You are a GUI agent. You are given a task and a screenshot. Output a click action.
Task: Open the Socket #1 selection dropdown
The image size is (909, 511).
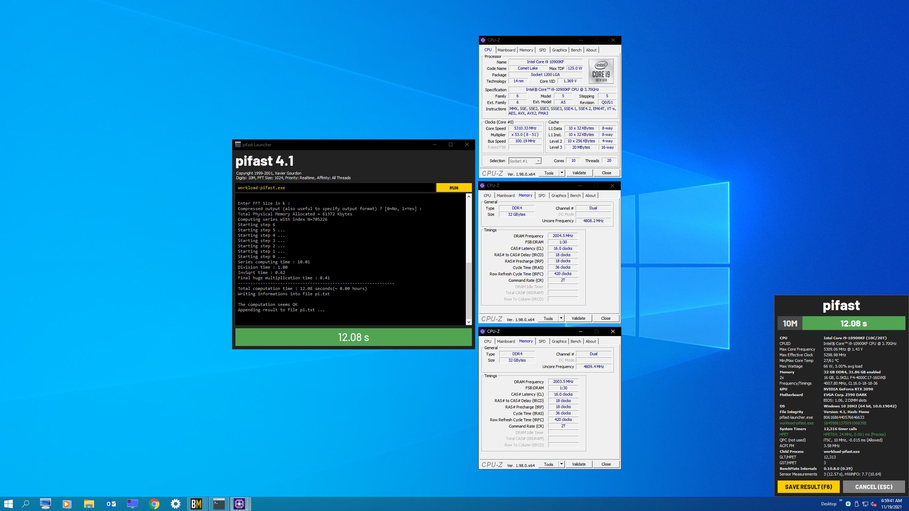[x=538, y=161]
